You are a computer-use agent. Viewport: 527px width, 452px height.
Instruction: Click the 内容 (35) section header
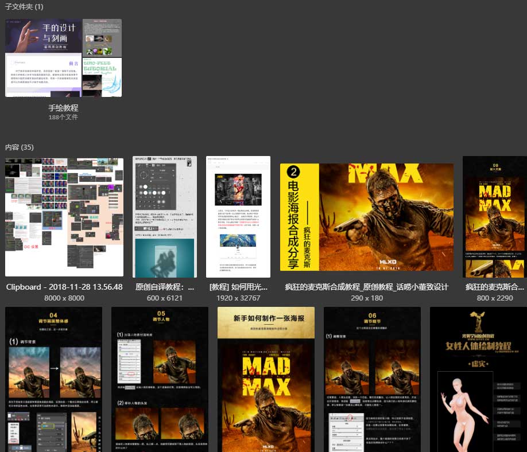coord(19,147)
